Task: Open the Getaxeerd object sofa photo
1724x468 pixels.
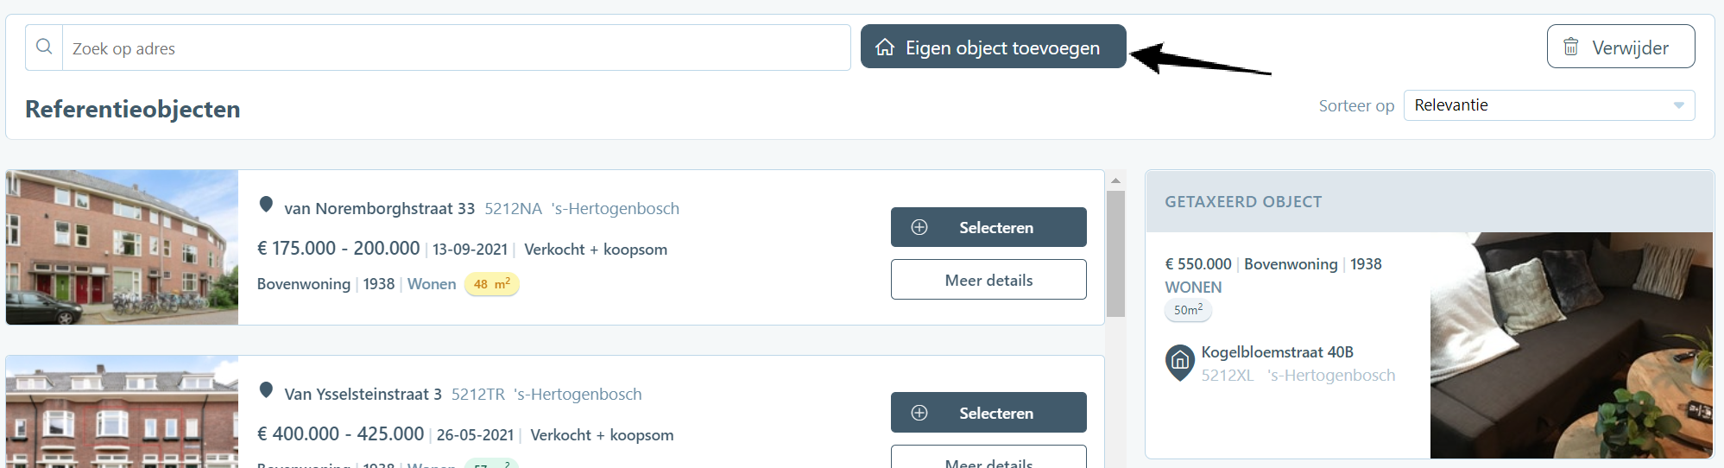Action: click(x=1571, y=345)
